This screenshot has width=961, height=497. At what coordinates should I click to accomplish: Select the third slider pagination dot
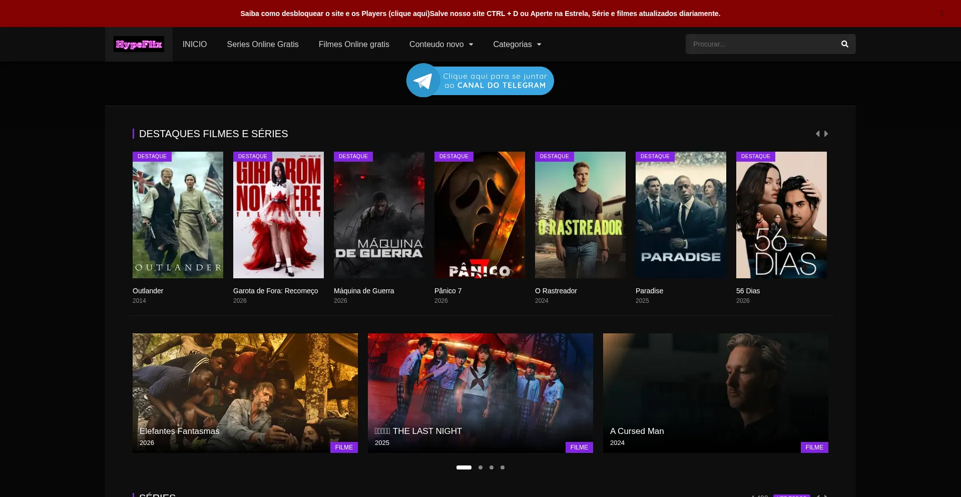[x=492, y=467]
